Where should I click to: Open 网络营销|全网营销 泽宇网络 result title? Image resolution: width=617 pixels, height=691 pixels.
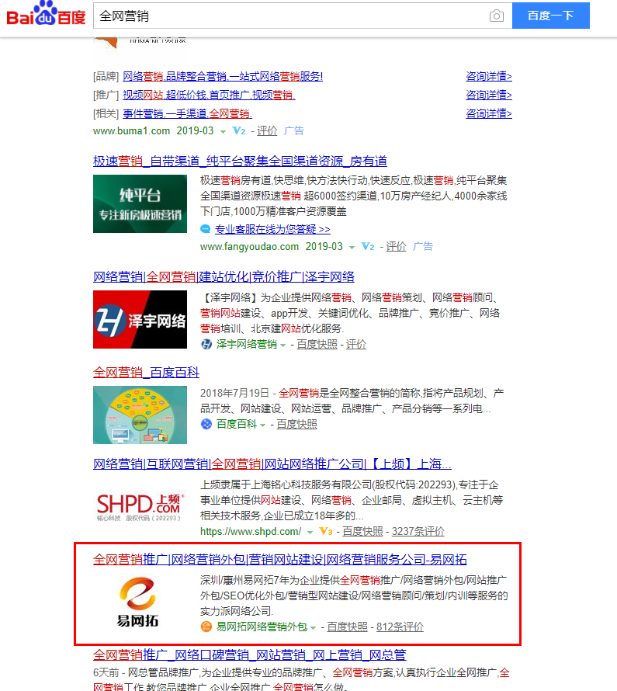[x=224, y=276]
